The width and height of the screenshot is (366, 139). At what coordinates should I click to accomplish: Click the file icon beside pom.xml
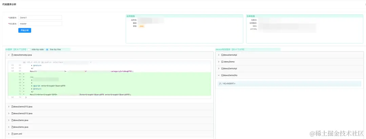(x=12, y=134)
